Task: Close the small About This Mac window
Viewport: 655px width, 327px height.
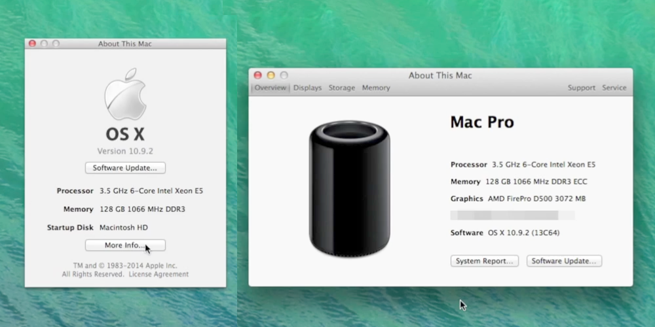Action: point(32,43)
